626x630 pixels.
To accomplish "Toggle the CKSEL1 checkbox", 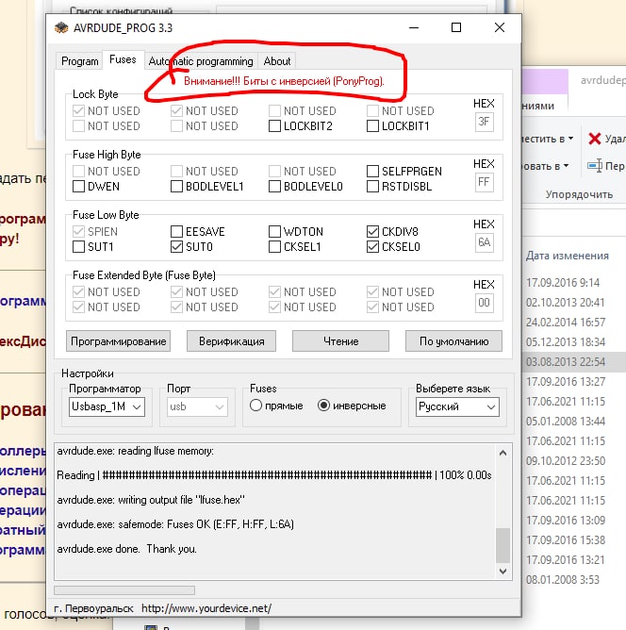I will [274, 247].
